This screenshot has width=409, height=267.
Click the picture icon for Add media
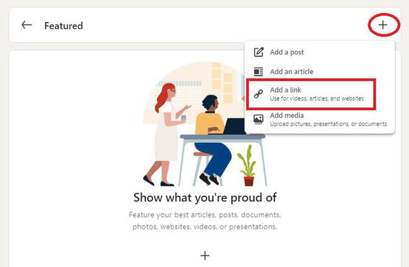click(258, 119)
